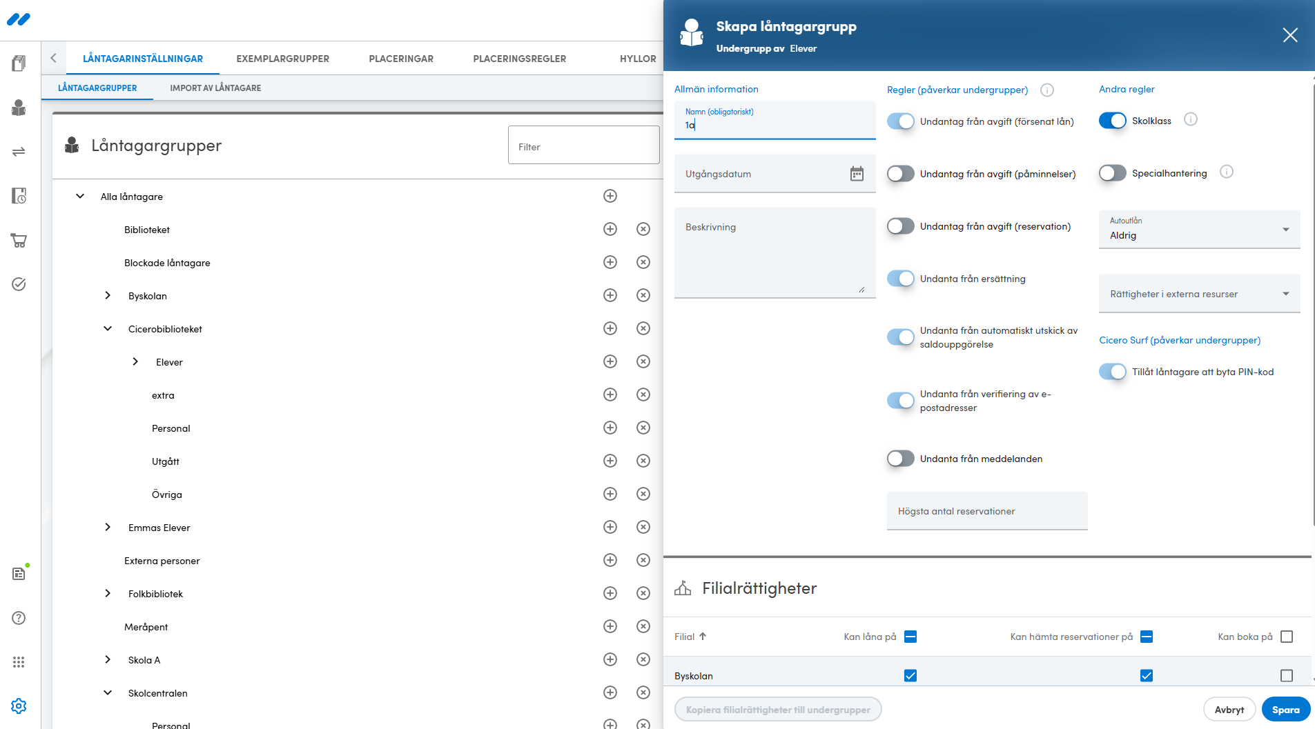Delete the Emmas Elever group
1315x729 pixels.
[x=643, y=527]
